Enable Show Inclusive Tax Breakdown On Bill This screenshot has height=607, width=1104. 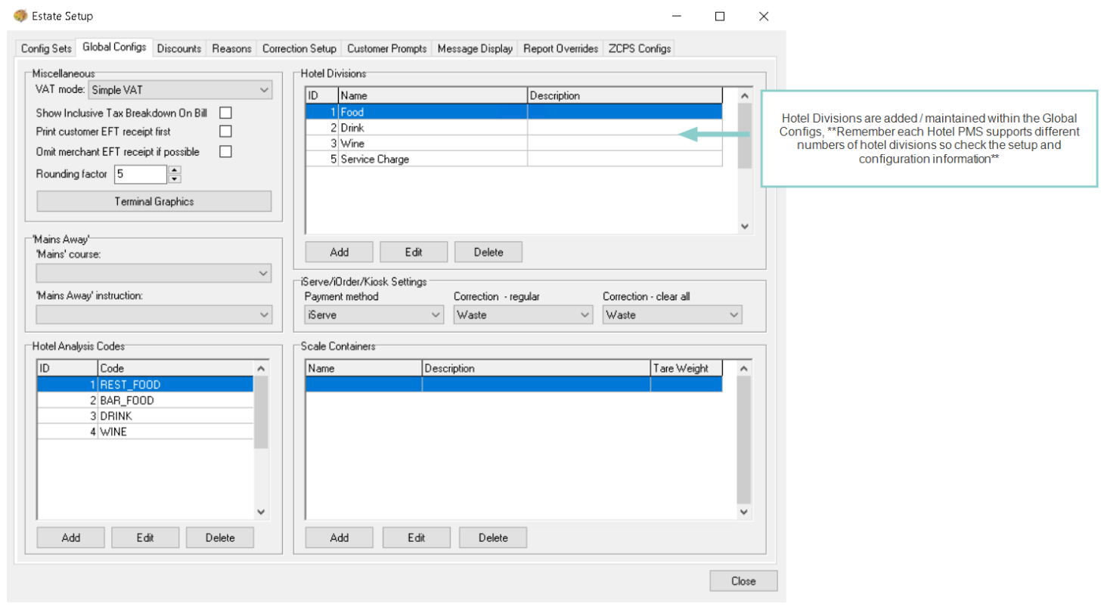[x=225, y=113]
